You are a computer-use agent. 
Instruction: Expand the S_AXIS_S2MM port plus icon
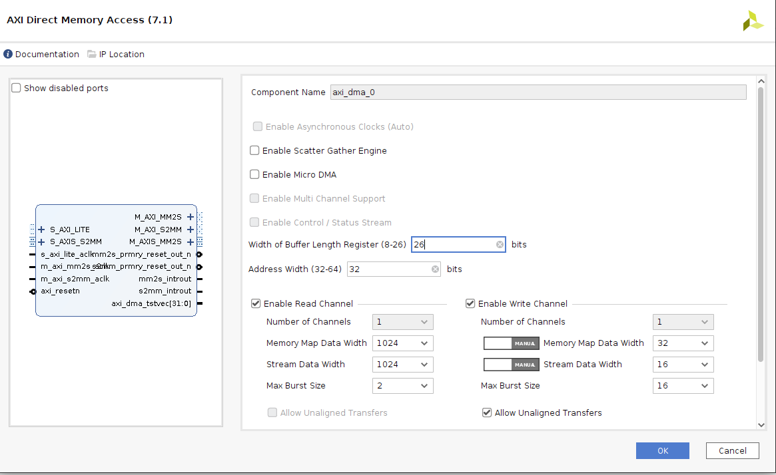41,241
